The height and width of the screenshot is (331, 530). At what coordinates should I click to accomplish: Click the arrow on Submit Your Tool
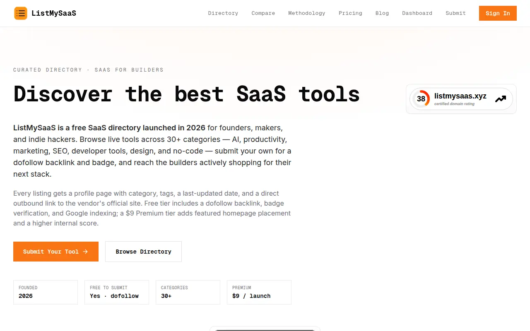click(85, 252)
